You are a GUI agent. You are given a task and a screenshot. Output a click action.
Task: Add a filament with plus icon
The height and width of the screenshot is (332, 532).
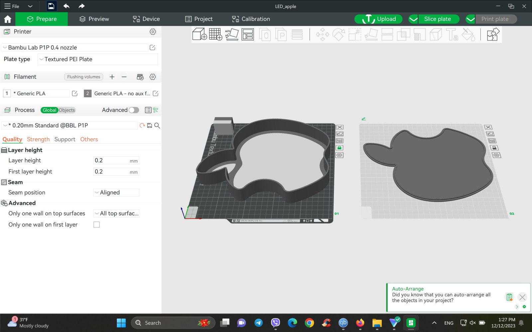point(112,77)
